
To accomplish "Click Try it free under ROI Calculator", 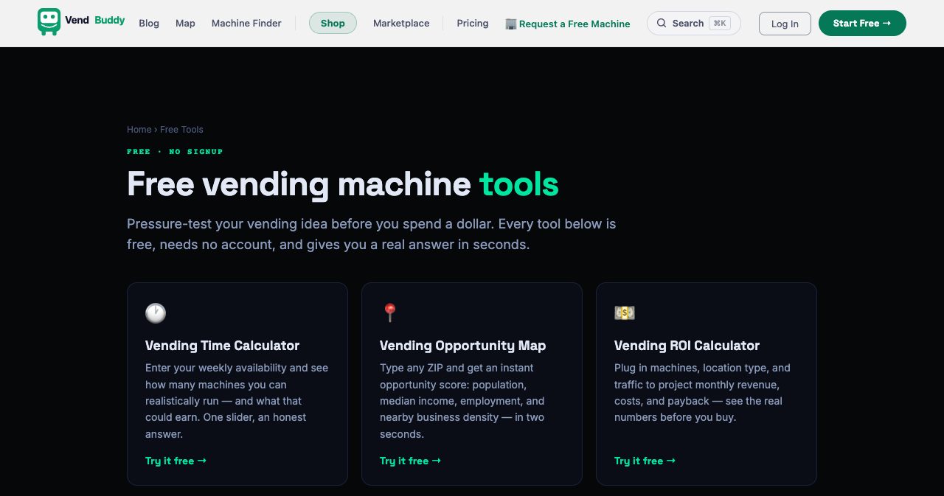I will tap(645, 461).
